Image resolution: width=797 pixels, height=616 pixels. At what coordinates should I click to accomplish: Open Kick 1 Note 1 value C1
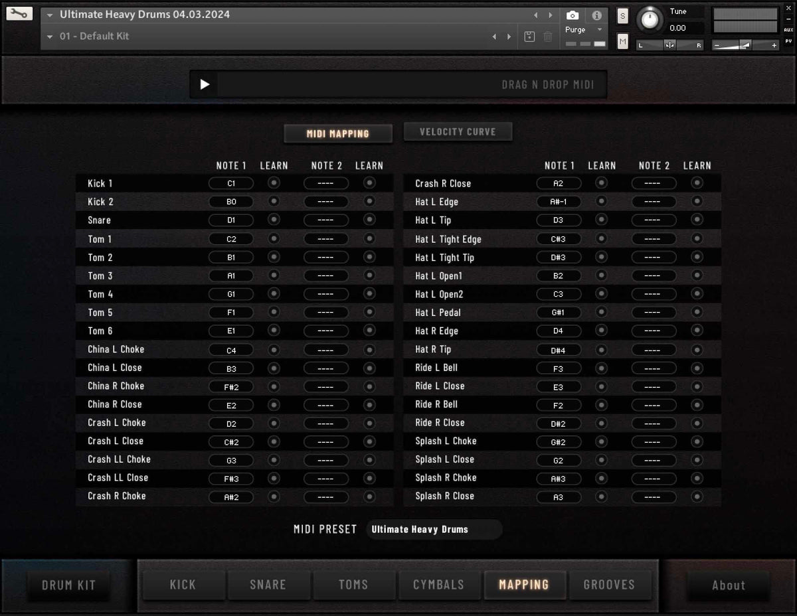coord(231,183)
